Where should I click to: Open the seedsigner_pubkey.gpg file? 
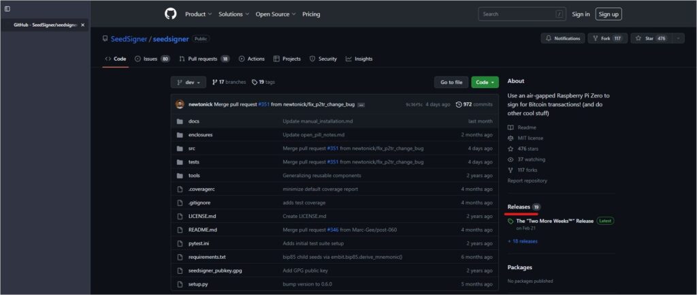[x=215, y=270]
